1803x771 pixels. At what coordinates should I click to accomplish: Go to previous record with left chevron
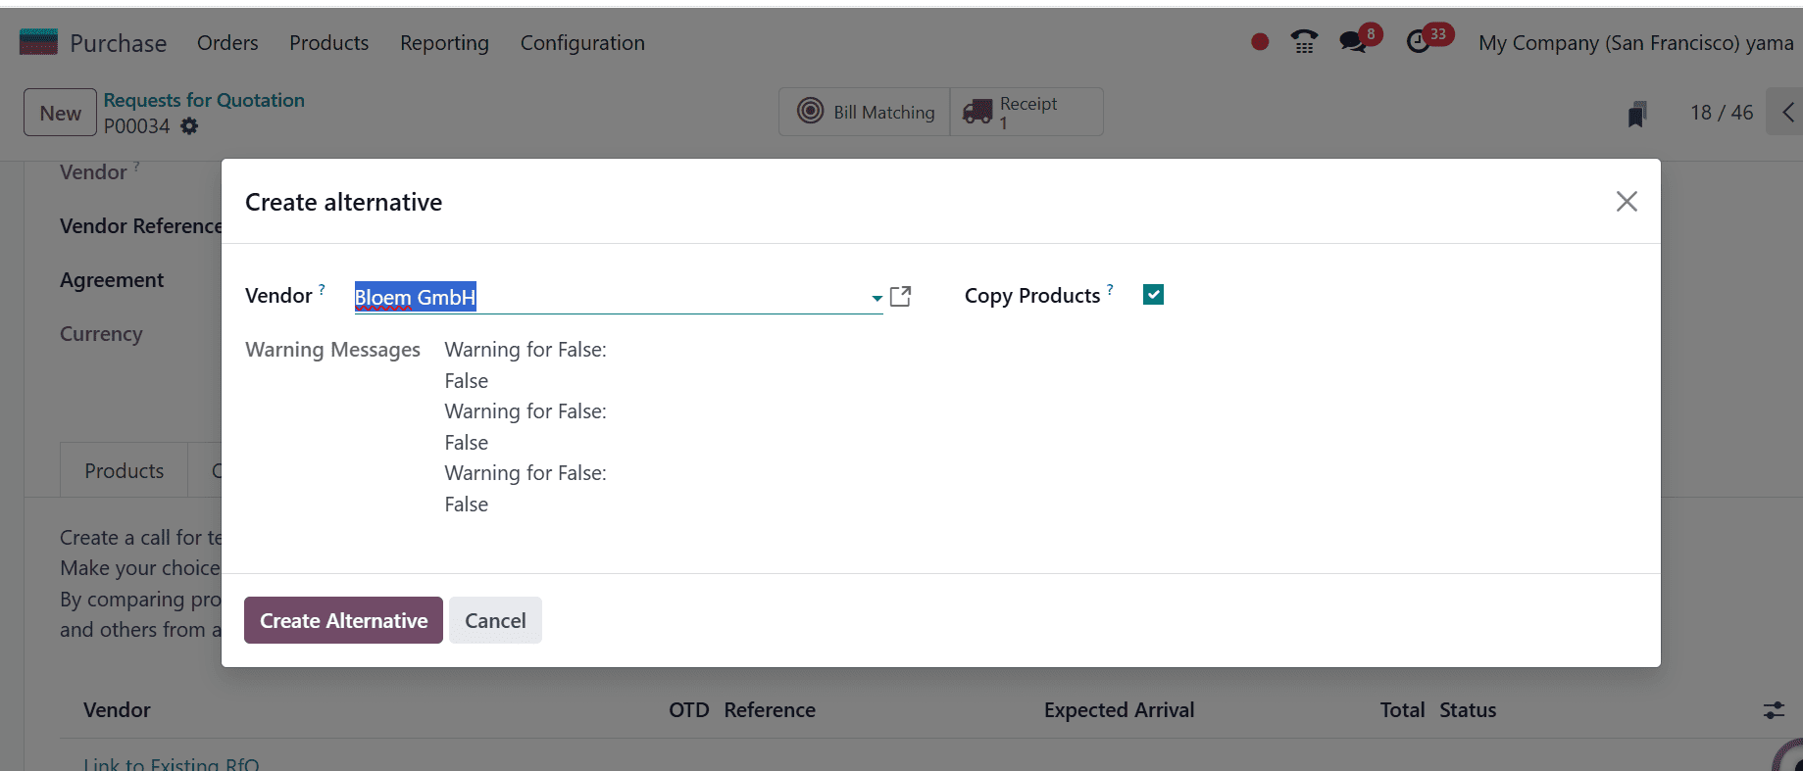(x=1787, y=112)
